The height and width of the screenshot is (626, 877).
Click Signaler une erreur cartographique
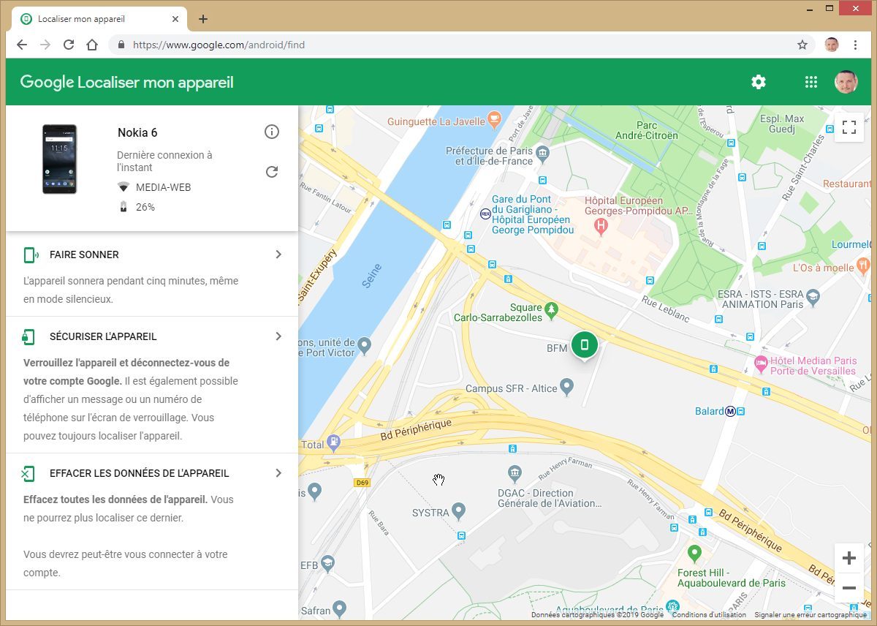pos(810,615)
